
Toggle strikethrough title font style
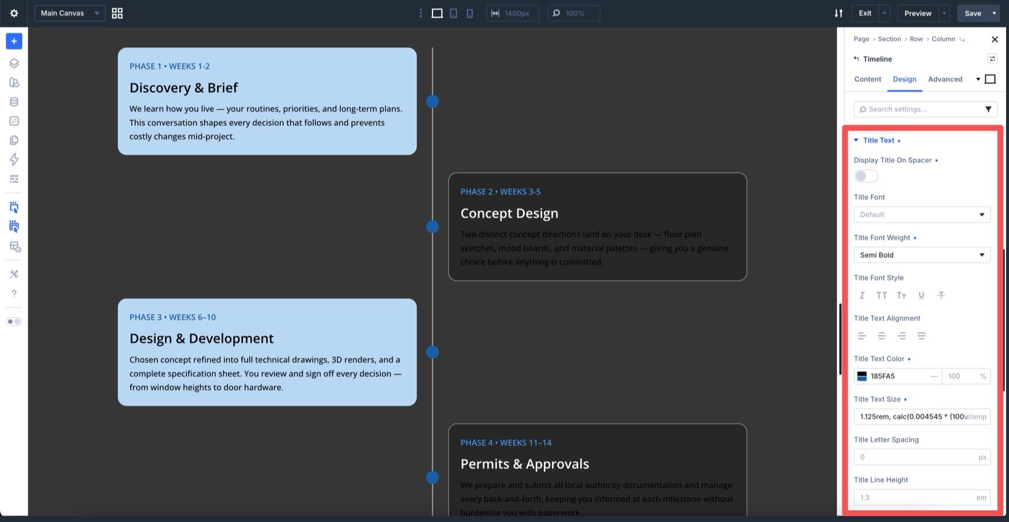coord(941,295)
